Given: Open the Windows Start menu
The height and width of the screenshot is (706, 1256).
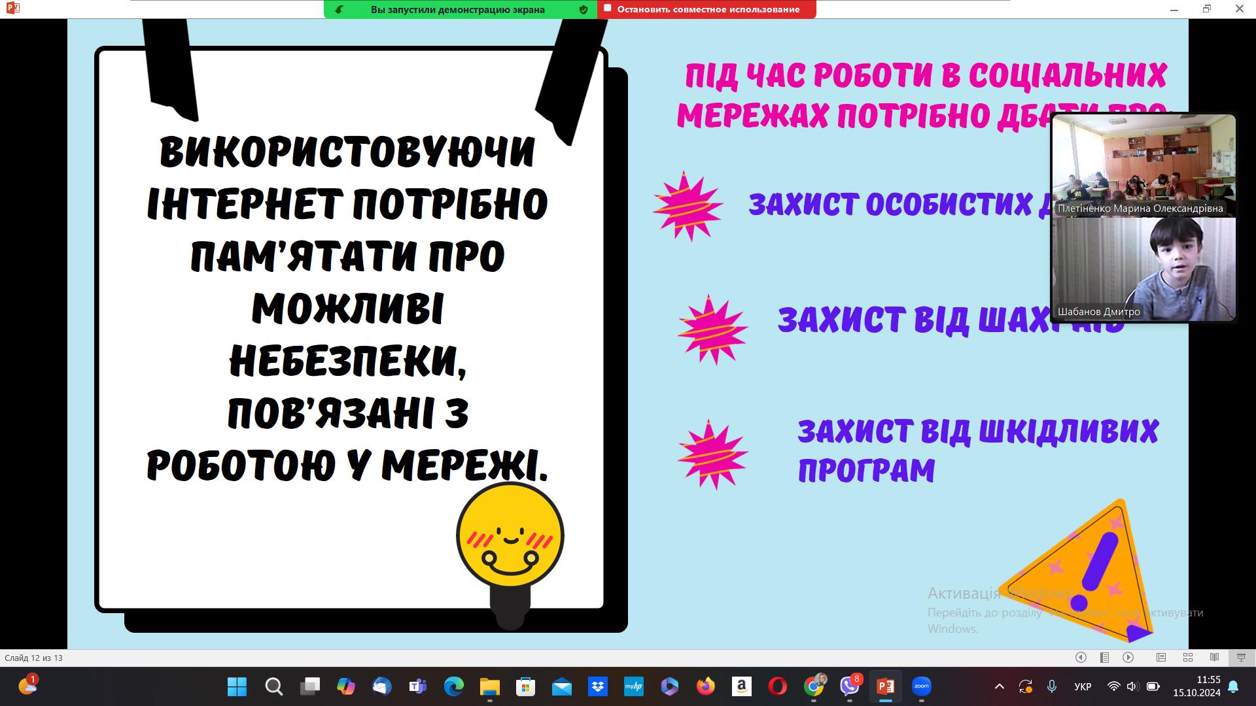Looking at the screenshot, I should [x=237, y=686].
